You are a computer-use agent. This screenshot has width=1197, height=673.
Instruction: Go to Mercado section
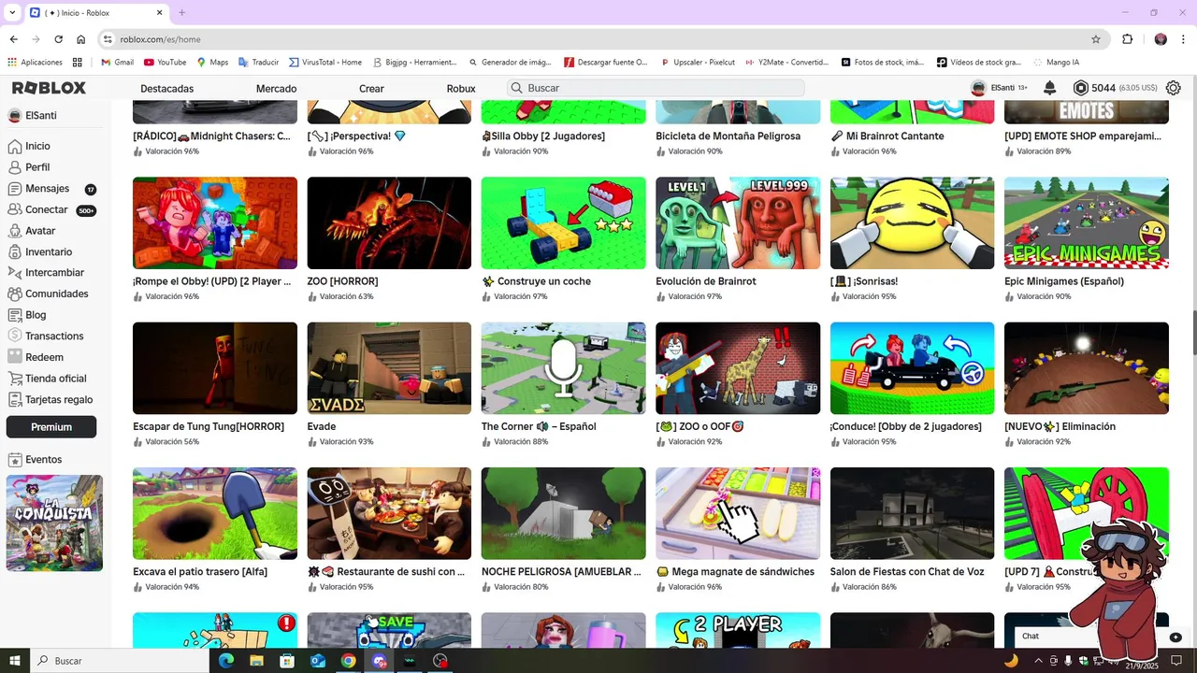coord(276,89)
